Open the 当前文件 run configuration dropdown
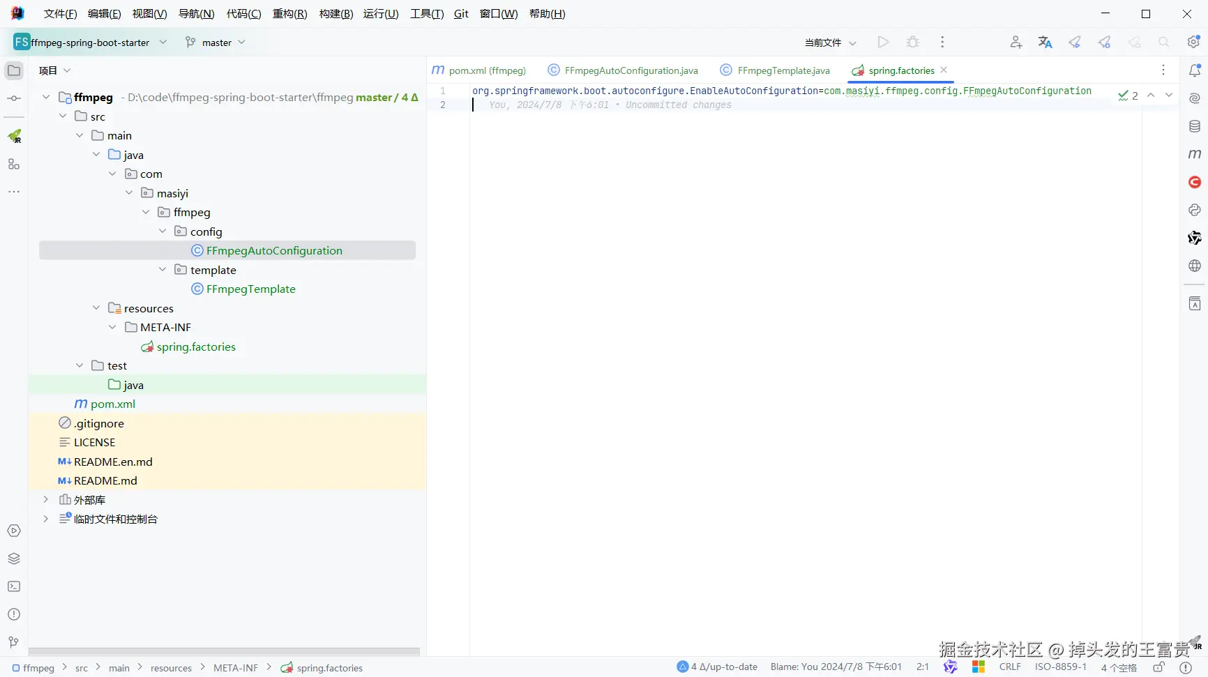Image resolution: width=1208 pixels, height=677 pixels. pyautogui.click(x=830, y=43)
